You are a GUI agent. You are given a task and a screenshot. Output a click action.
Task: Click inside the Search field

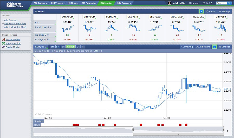(x=222, y=3)
